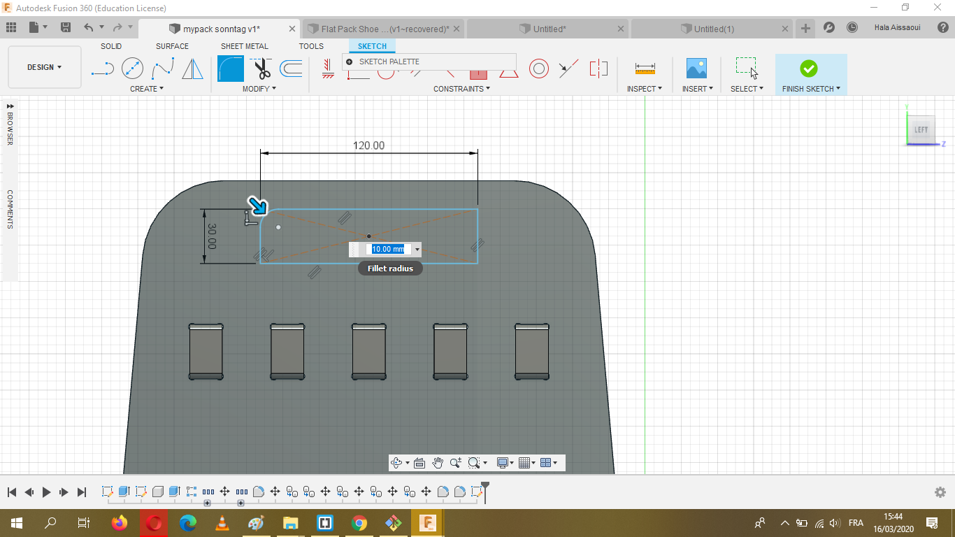This screenshot has height=537, width=955.
Task: Play the design history timeline
Action: coord(46,492)
